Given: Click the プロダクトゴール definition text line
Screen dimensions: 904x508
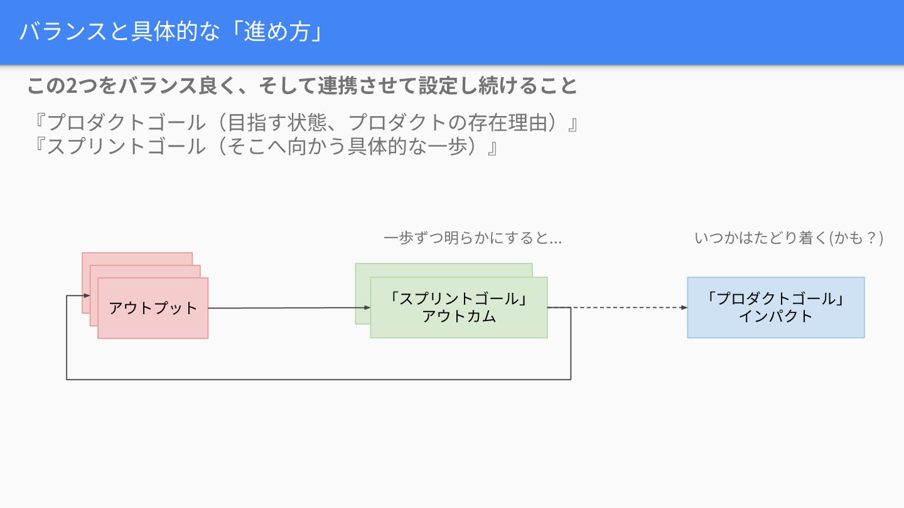Looking at the screenshot, I should (x=306, y=122).
